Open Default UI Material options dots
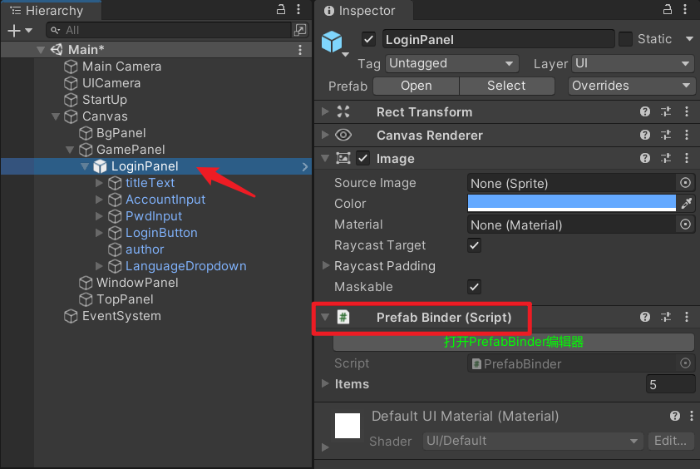 (x=692, y=417)
